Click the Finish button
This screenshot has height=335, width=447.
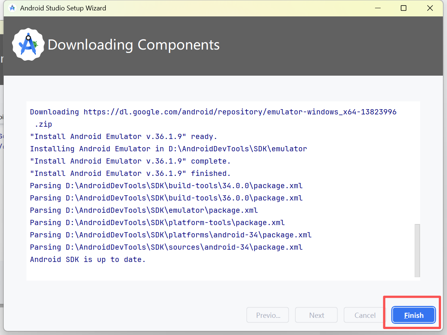tap(413, 315)
